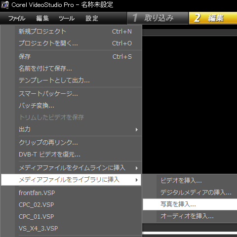Click 保存 in the file menu
This screenshot has width=237, height=237.
71,57
